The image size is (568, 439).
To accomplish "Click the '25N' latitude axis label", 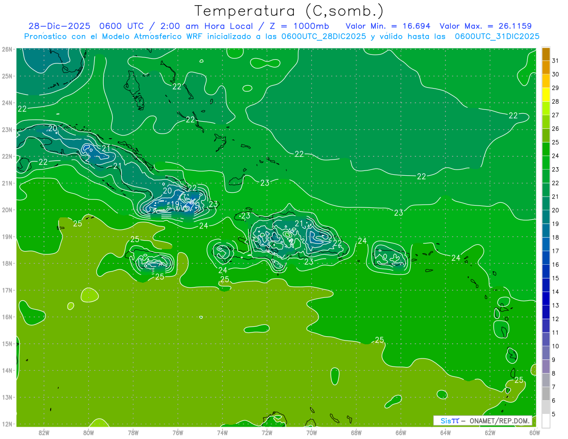I will [7, 76].
